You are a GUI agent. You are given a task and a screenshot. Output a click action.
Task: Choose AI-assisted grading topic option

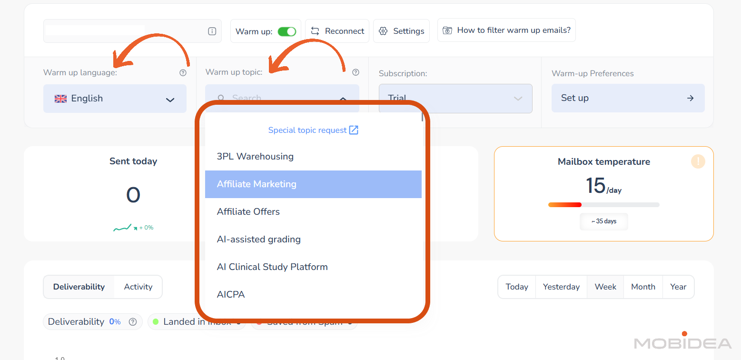coord(259,240)
